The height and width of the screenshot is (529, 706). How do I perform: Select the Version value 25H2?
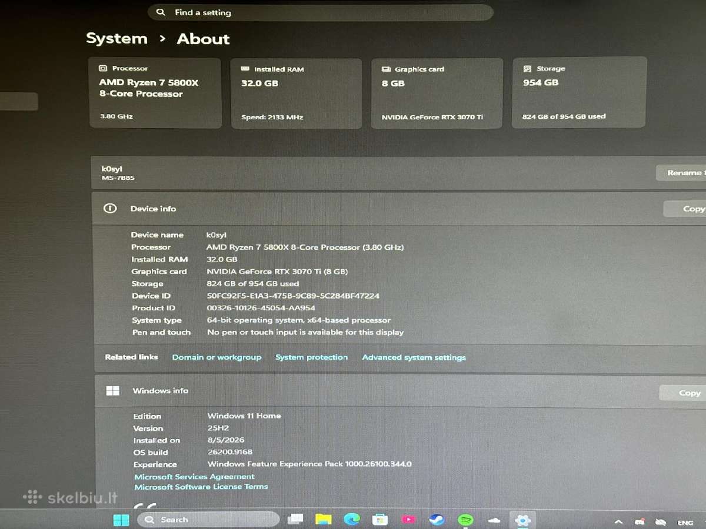[x=218, y=428]
